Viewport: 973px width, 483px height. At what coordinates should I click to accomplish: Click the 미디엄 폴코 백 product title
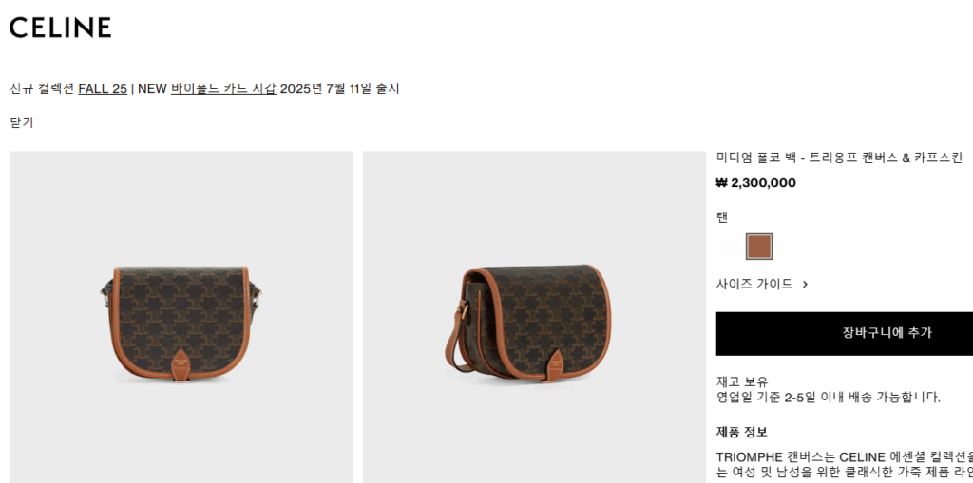click(839, 158)
